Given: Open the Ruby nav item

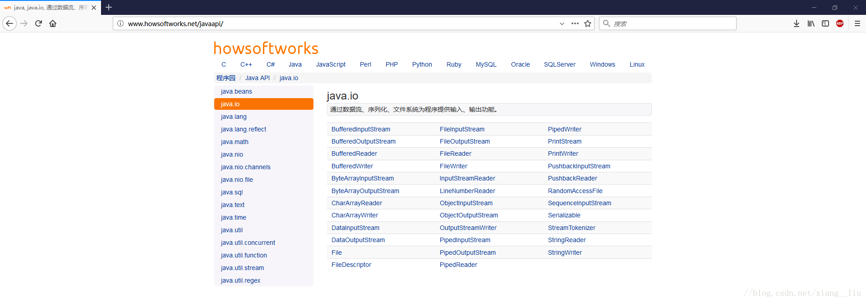Looking at the screenshot, I should (x=454, y=64).
